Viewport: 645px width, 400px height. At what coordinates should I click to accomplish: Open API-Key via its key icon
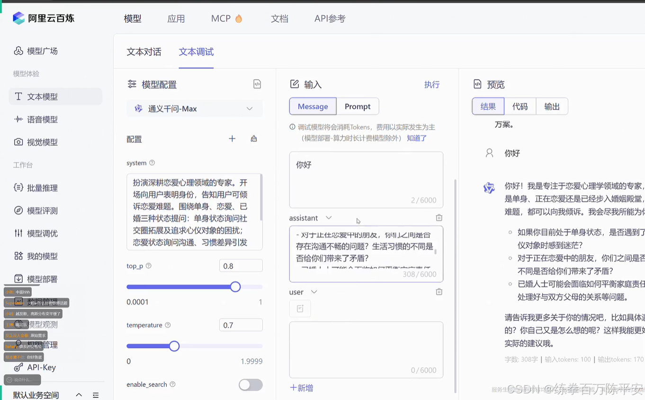18,367
